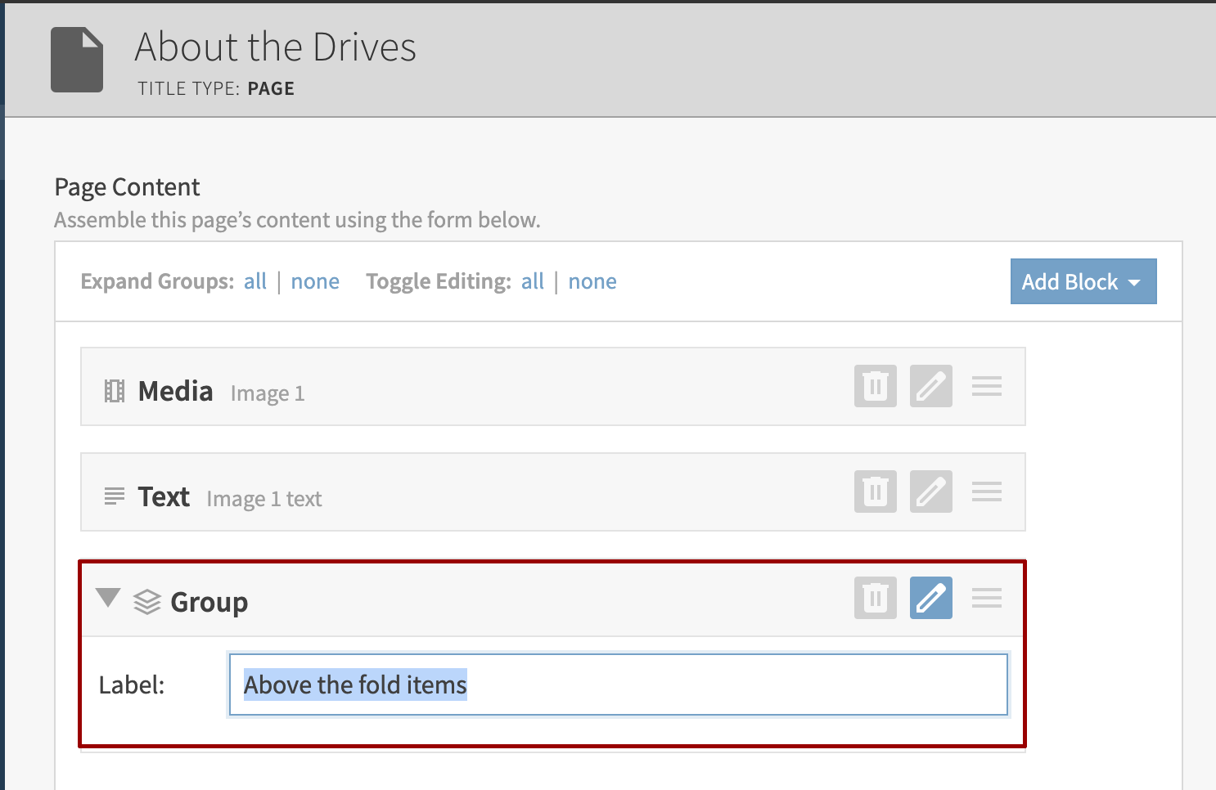Click the Group Label input field
The width and height of the screenshot is (1216, 790).
pyautogui.click(x=618, y=685)
